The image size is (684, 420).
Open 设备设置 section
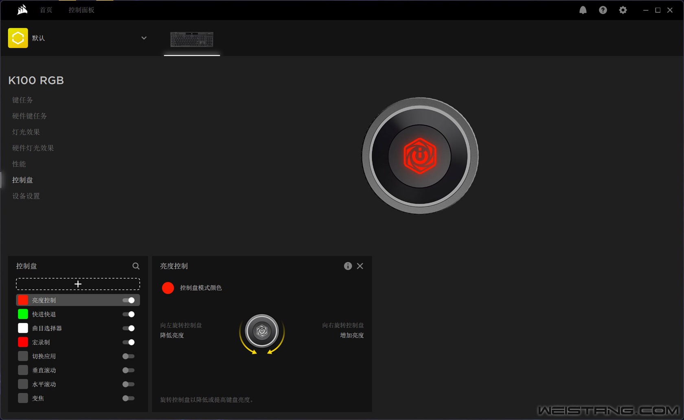tap(26, 196)
